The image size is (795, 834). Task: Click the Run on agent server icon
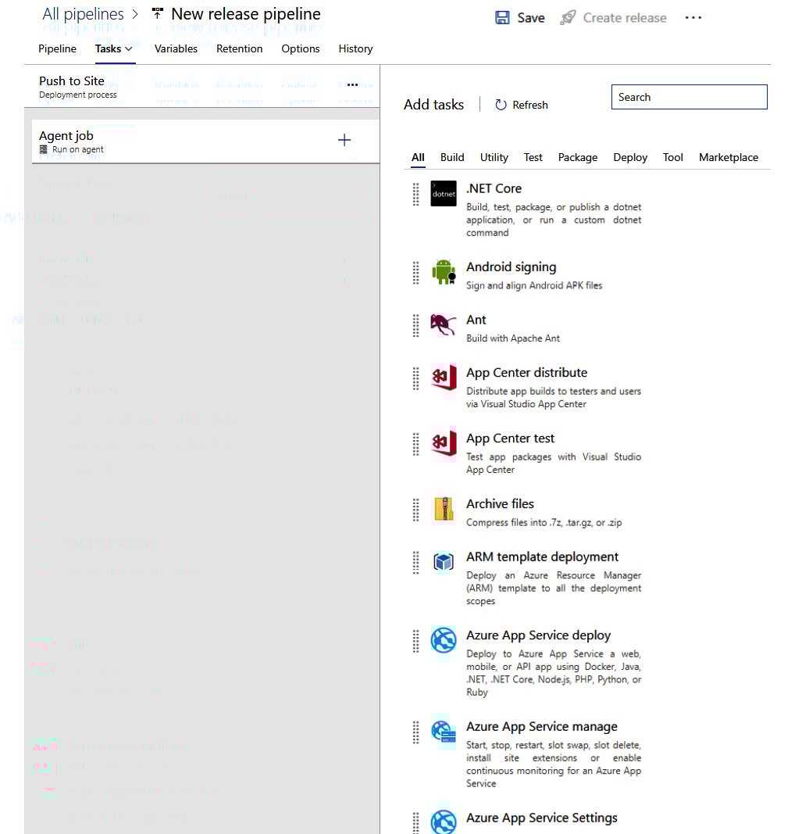tap(44, 149)
